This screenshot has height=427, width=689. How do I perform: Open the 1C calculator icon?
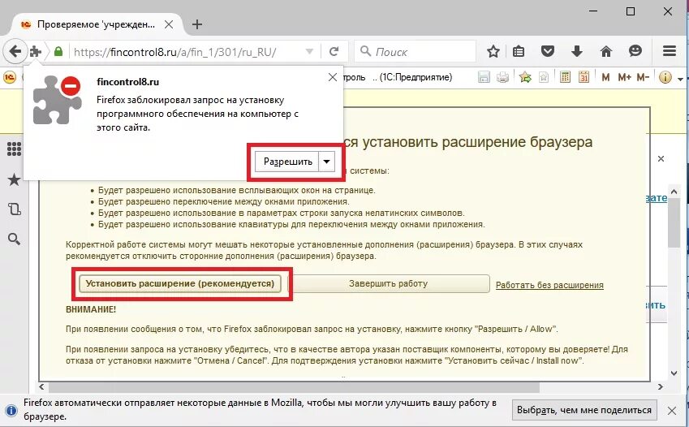[x=565, y=77]
